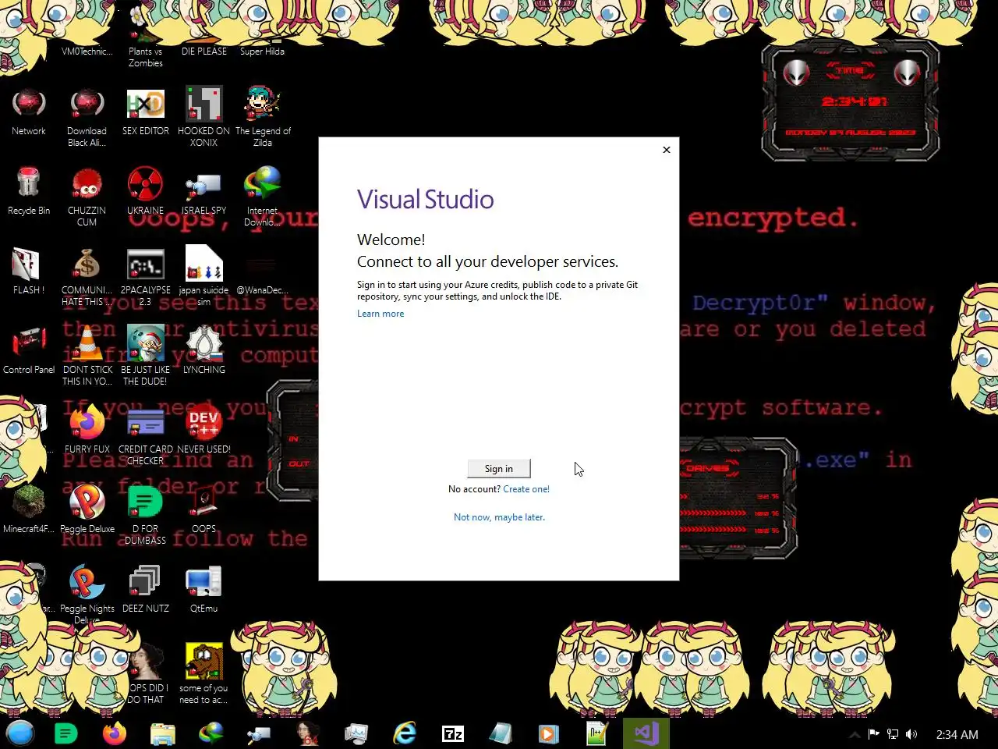
Task: Select the VM0Technic... desktop label
Action: coord(87,51)
